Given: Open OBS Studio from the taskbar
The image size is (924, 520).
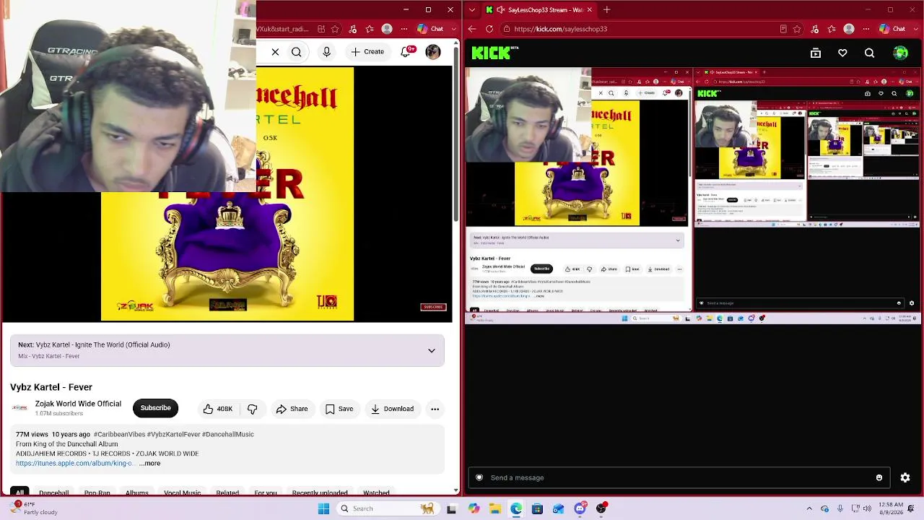Looking at the screenshot, I should tap(601, 508).
